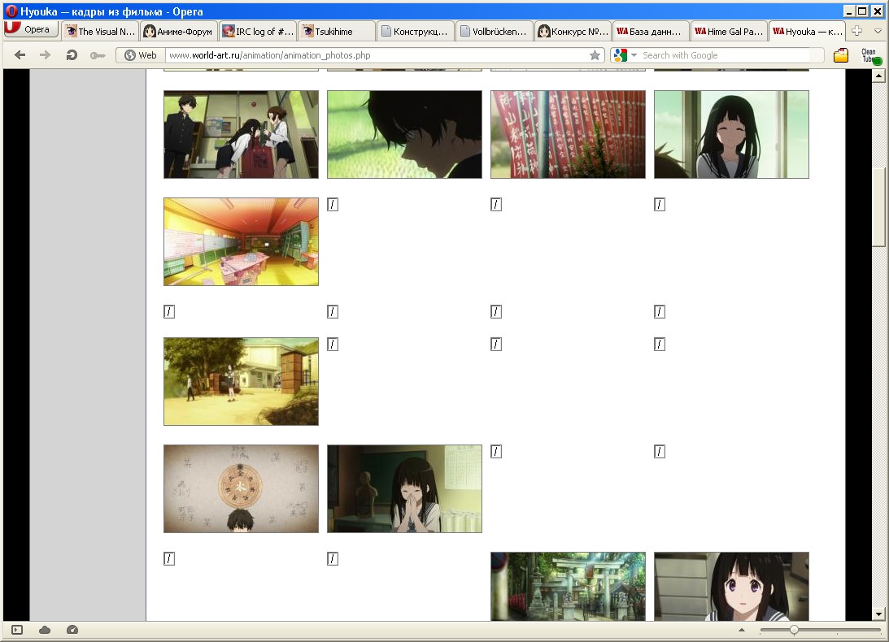The image size is (889, 642).
Task: Bookmark this page with the star icon
Action: pyautogui.click(x=595, y=55)
